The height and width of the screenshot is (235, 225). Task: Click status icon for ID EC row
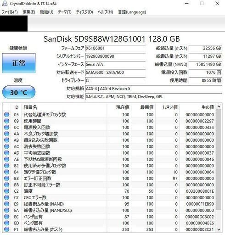pyautogui.click(x=6, y=217)
